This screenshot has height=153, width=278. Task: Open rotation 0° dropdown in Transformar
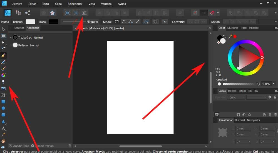pyautogui.click(x=249, y=142)
